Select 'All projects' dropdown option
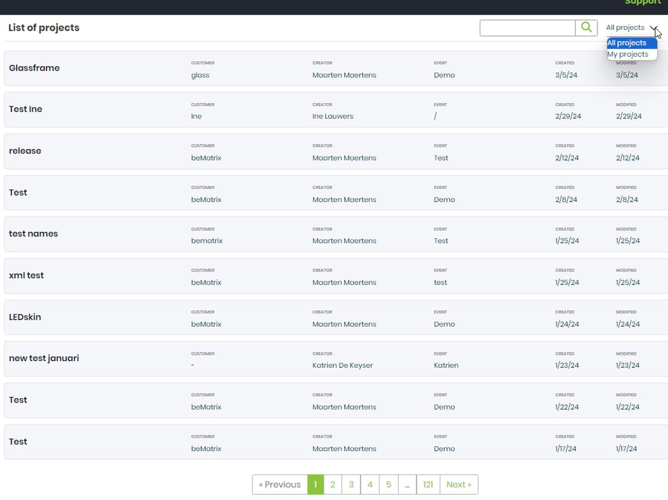668x500 pixels. click(x=632, y=43)
